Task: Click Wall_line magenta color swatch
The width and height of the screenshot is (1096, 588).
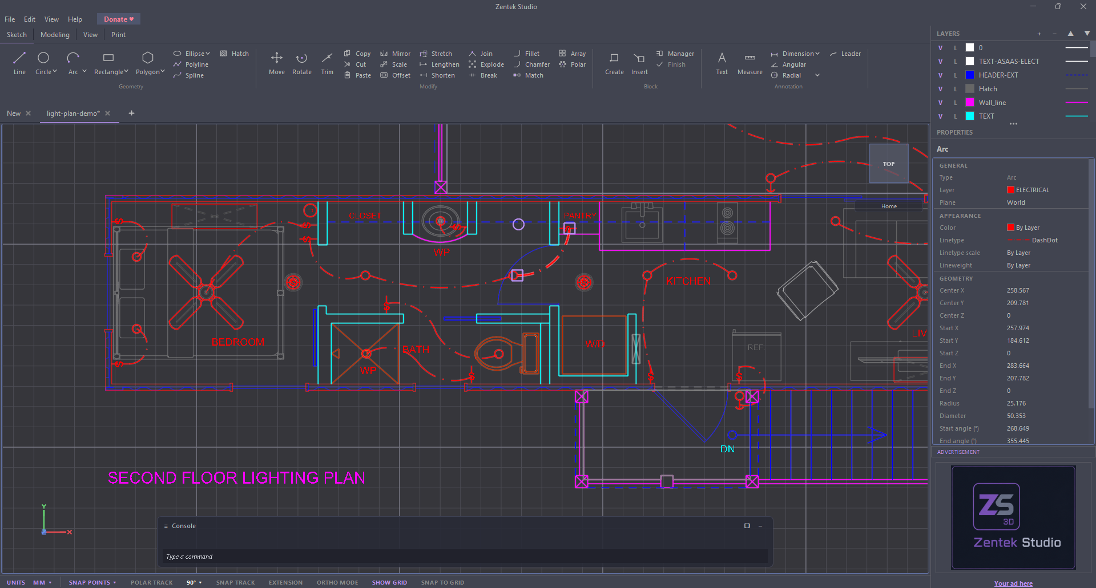Action: (x=970, y=102)
